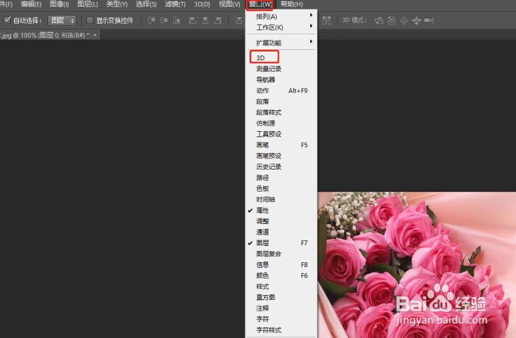Open the 选择(S) menu
Viewport: 516px width, 338px height.
coord(146,4)
